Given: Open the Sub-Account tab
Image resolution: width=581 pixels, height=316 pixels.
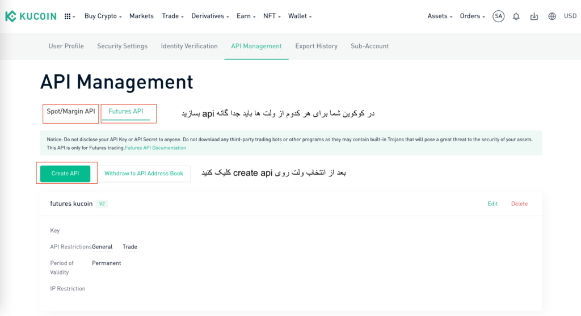Looking at the screenshot, I should 369,47.
